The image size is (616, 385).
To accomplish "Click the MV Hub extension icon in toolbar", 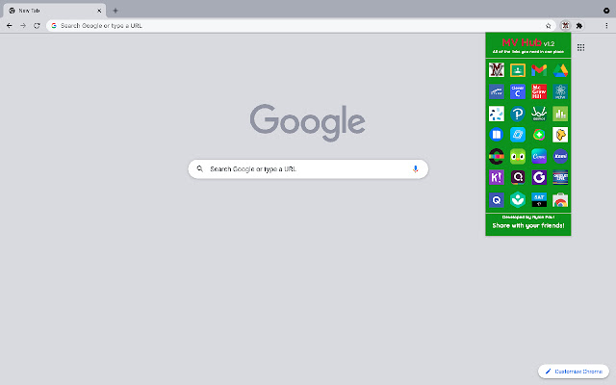I will (x=565, y=26).
